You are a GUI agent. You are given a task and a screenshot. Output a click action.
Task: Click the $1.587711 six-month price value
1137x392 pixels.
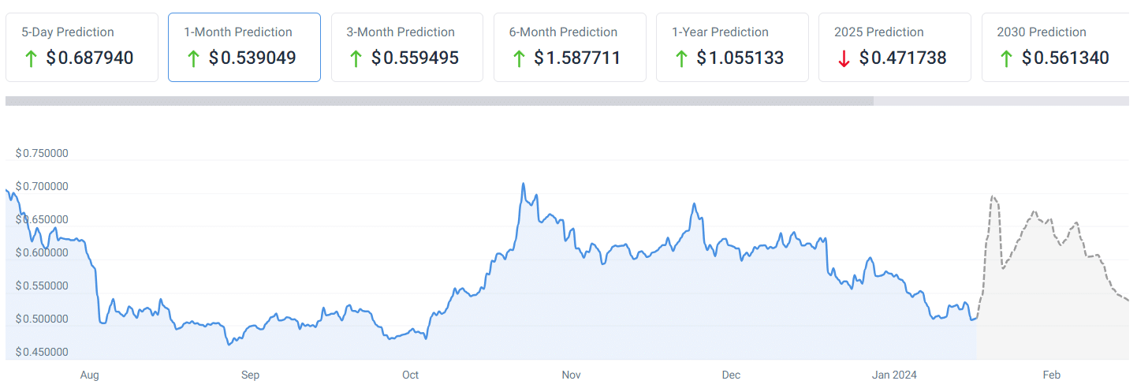click(x=577, y=58)
